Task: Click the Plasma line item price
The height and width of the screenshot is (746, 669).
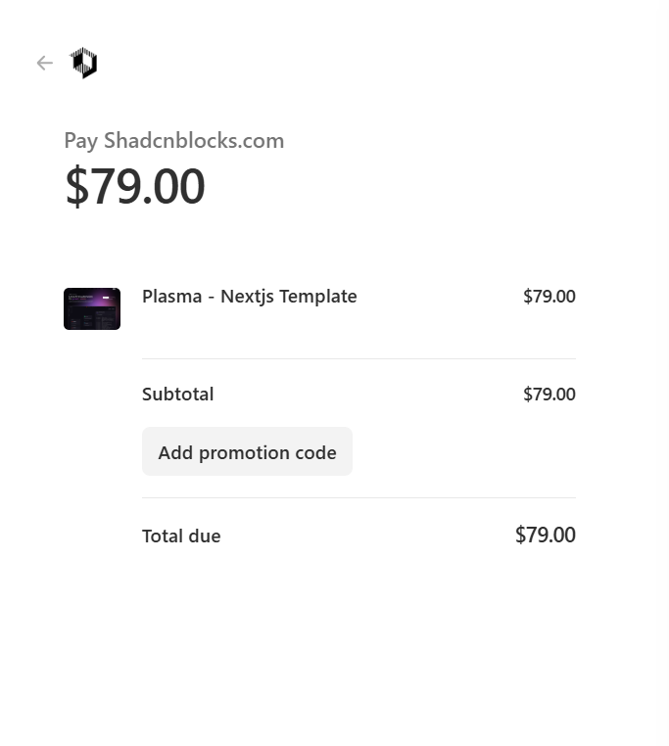Action: pyautogui.click(x=549, y=297)
